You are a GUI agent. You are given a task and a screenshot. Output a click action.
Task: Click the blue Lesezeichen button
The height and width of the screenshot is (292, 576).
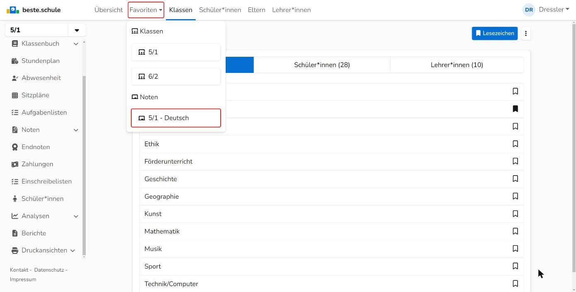click(494, 33)
